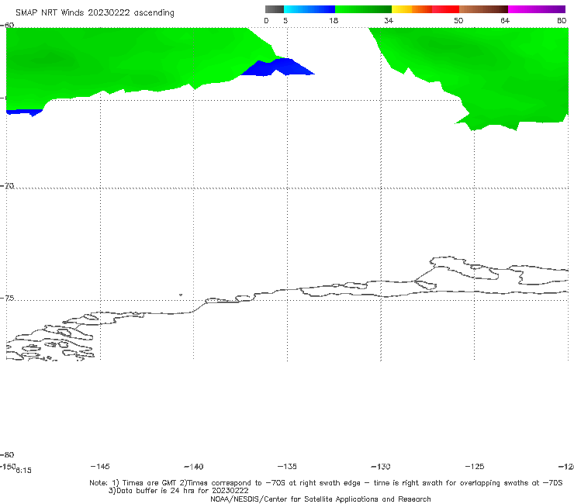Screen dimensions: 574x504
Task: Click the '50' color scale label
Action: pos(458,20)
